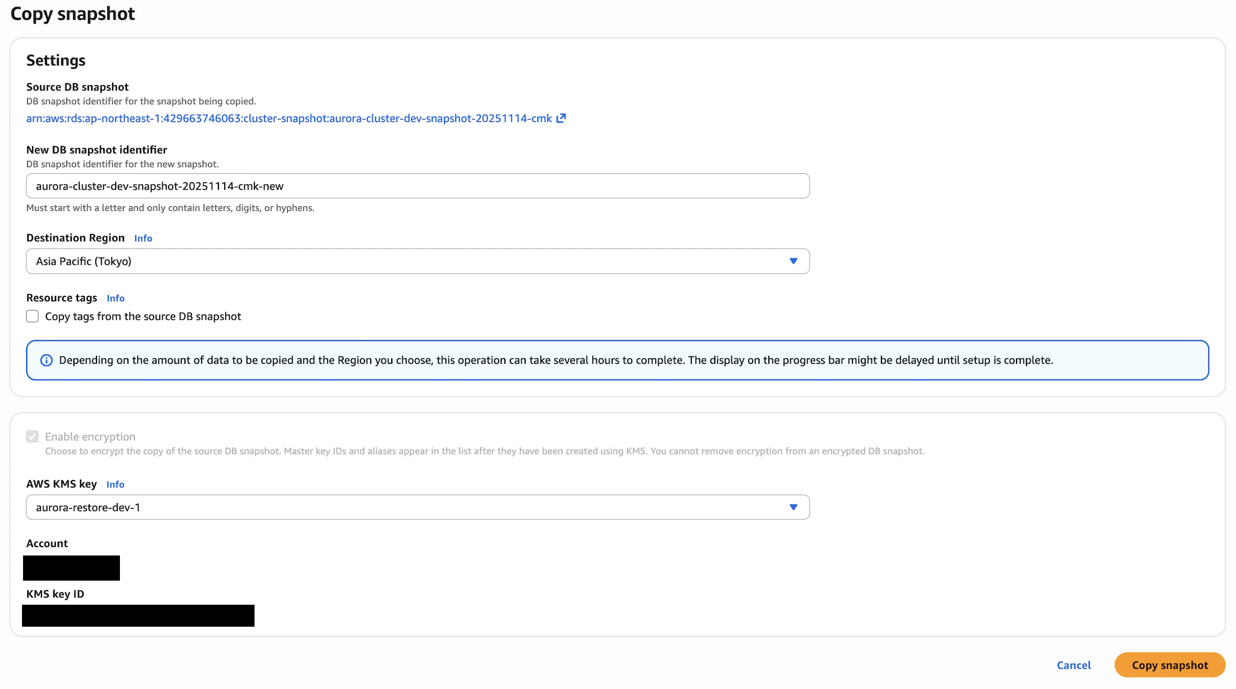Image resolution: width=1236 pixels, height=689 pixels.
Task: Open Info link next to Resource tags
Action: pyautogui.click(x=116, y=298)
